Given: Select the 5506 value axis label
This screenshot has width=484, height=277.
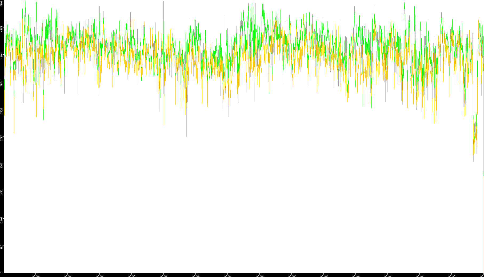Looking at the screenshot, I should (x=2, y=3).
